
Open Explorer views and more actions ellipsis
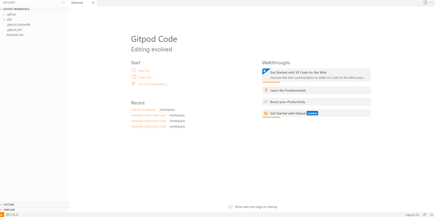(x=63, y=3)
